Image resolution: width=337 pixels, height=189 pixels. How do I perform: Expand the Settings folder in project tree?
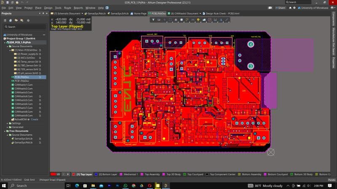pyautogui.click(x=7, y=123)
